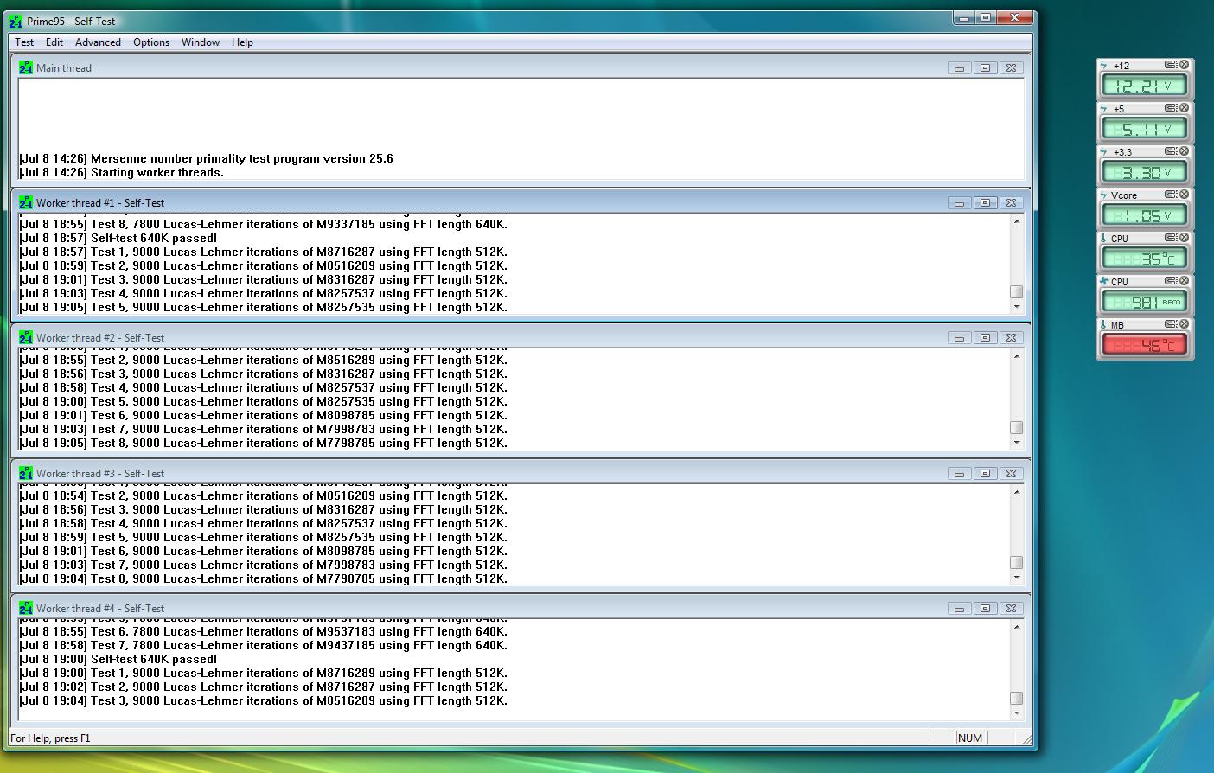
Task: Click the Prime95 icon in the title bar
Action: point(16,22)
